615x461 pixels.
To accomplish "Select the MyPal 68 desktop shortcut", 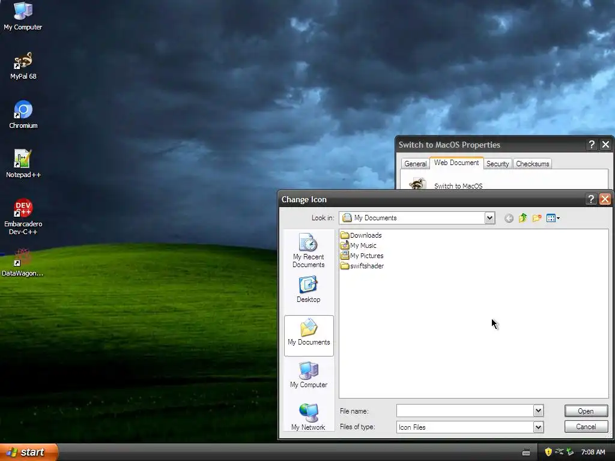I will click(23, 66).
